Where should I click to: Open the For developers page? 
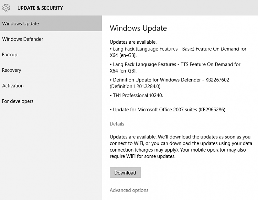(x=18, y=101)
